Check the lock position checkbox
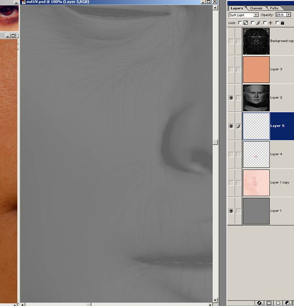Viewport: 294px width, 306px height. pyautogui.click(x=265, y=23)
